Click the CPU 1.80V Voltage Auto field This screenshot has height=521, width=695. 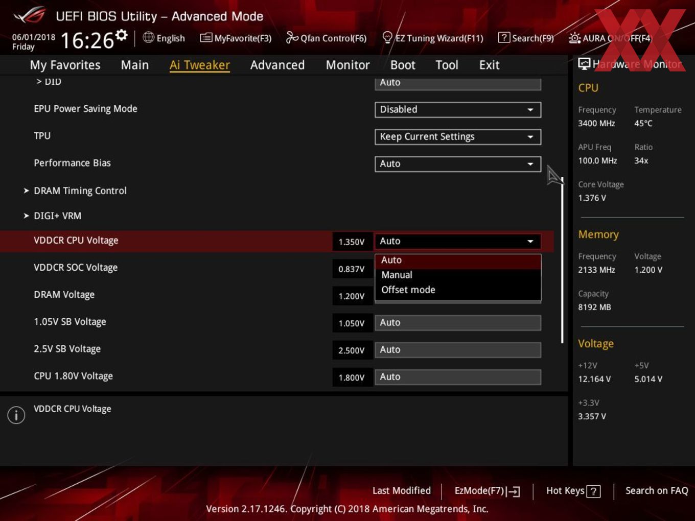pos(458,377)
